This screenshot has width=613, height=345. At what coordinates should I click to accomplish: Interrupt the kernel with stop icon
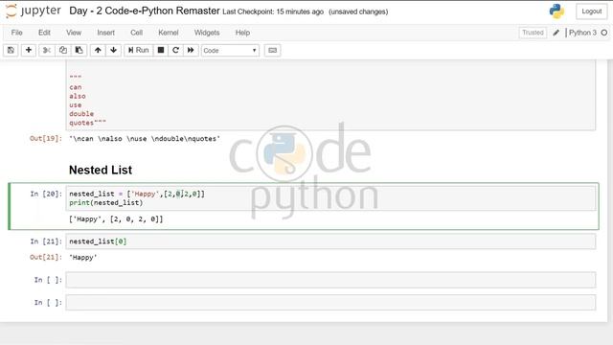point(161,50)
